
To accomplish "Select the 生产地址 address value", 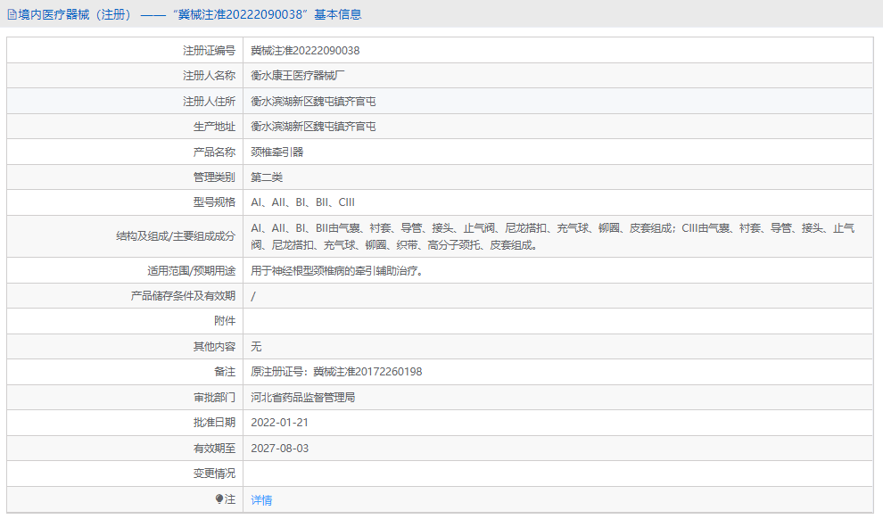I will click(x=313, y=127).
